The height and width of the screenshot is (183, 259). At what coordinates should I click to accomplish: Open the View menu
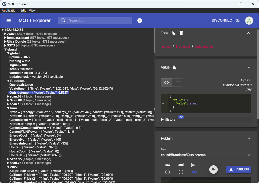(x=32, y=11)
